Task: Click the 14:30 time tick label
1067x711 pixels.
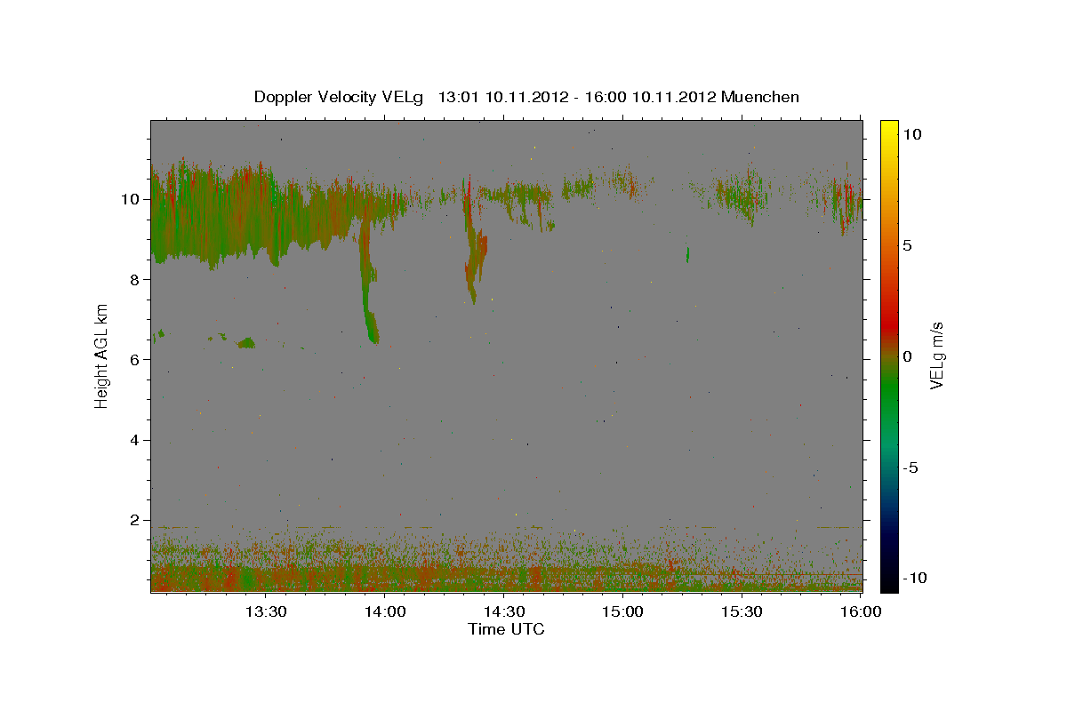Action: 503,611
